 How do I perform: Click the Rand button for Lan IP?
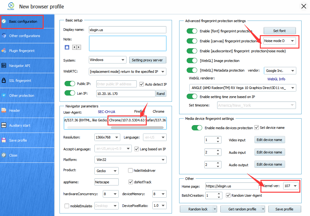tap(161, 94)
